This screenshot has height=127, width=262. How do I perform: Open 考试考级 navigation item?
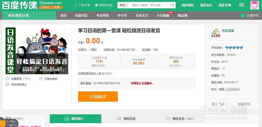[x=102, y=15]
